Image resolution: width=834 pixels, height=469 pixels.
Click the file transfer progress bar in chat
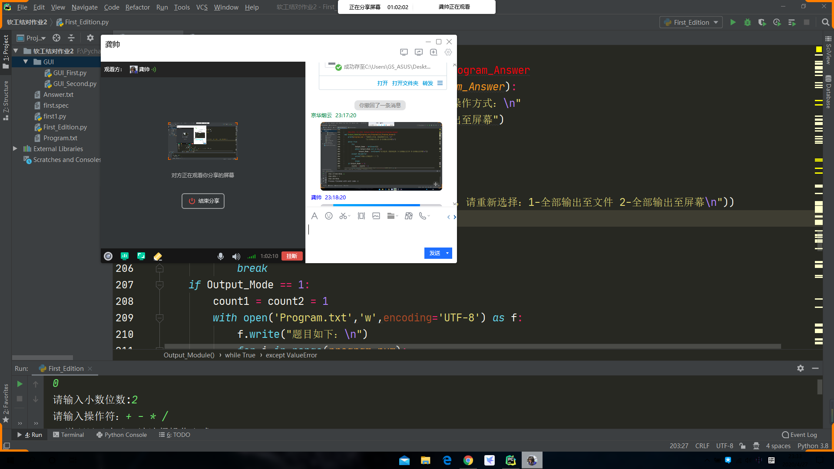click(x=381, y=205)
